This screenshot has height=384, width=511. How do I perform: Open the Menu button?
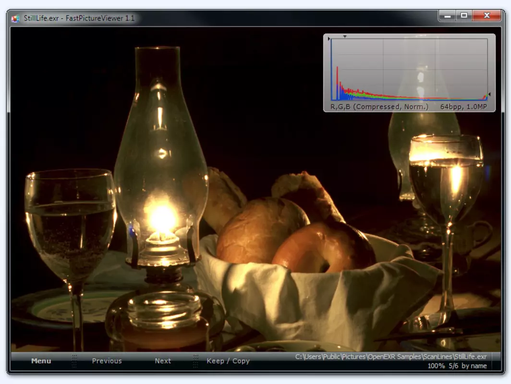[x=41, y=361]
